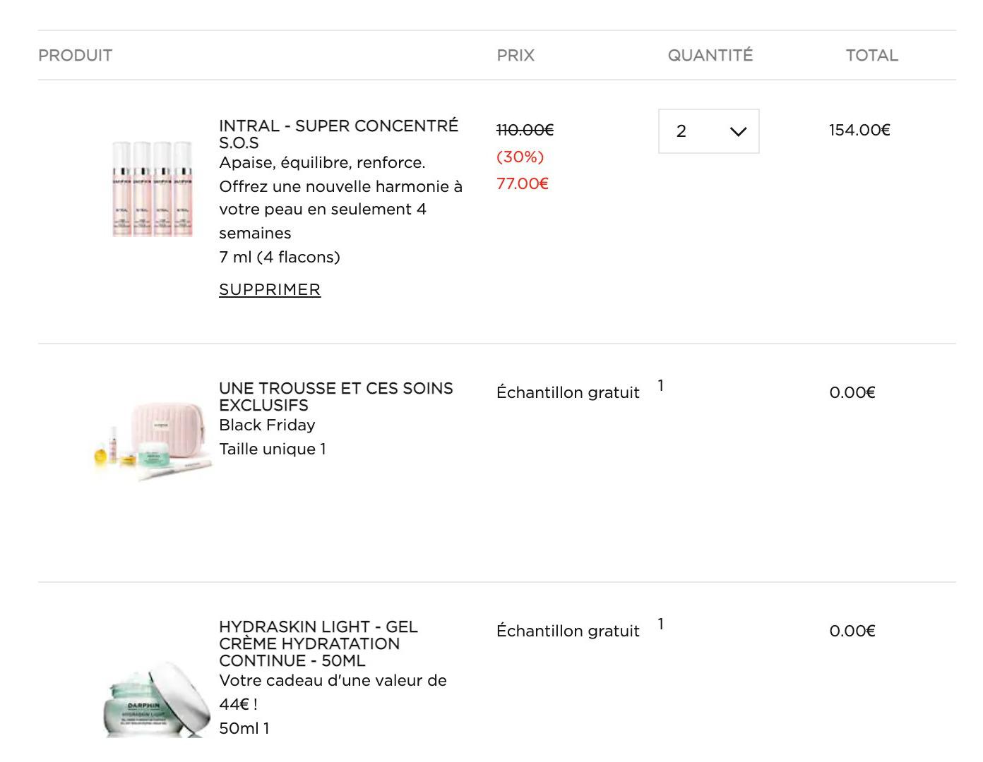Click the Hydraskin Échantillon gratuit label
Screen dimensions: 983x762
pos(568,631)
